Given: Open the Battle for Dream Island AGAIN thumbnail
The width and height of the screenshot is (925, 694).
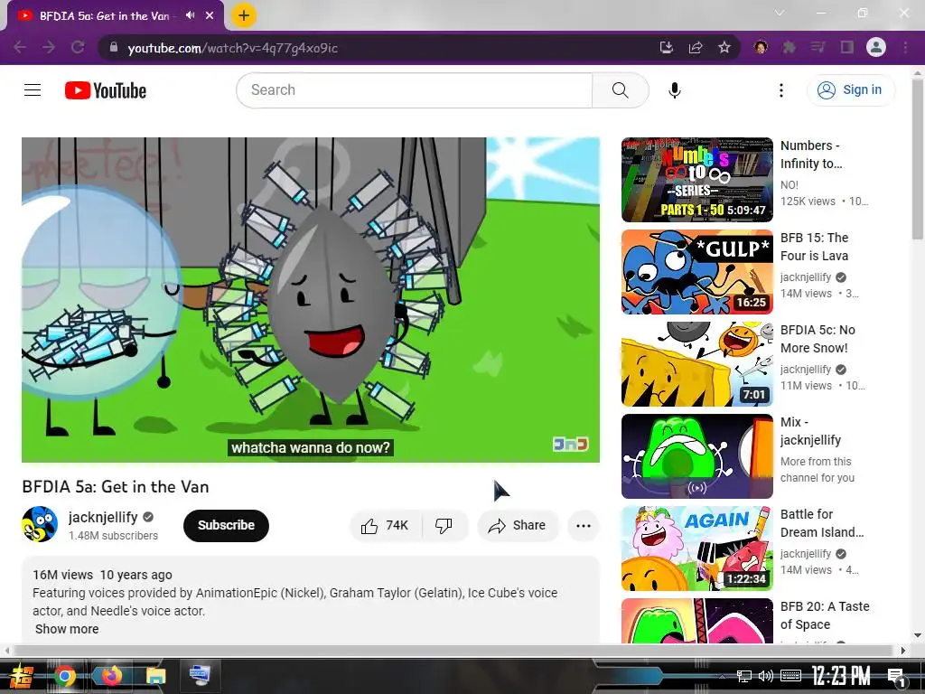Looking at the screenshot, I should [696, 549].
